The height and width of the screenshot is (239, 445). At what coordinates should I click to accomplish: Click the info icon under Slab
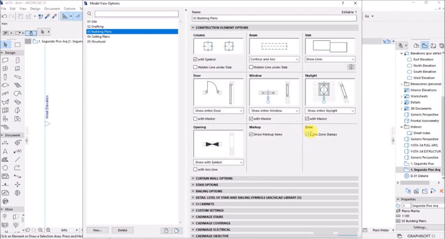[351, 67]
